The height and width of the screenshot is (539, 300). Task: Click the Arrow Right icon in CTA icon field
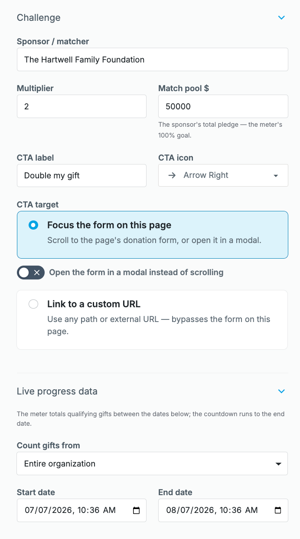coord(172,175)
